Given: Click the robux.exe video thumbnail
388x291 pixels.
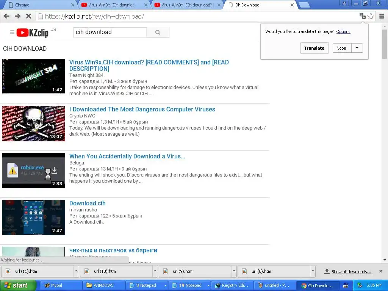Looking at the screenshot, I should click(x=33, y=170).
